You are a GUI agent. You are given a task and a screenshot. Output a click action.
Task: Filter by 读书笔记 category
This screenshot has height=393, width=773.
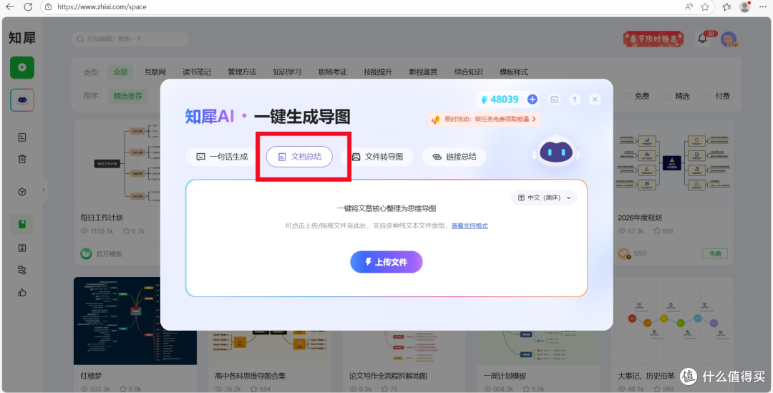click(x=197, y=72)
